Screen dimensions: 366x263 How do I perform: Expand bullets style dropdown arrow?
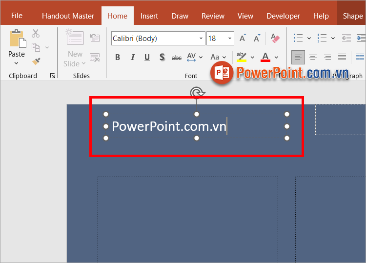point(309,38)
